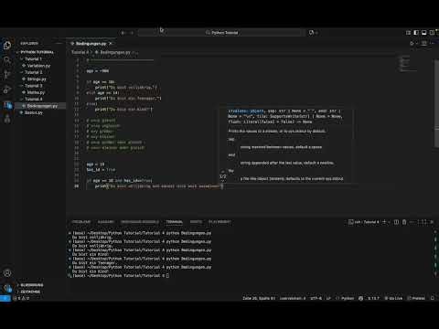Collapse the Tutorial 1 folder
This screenshot has height=329, width=439.
click(x=33, y=58)
